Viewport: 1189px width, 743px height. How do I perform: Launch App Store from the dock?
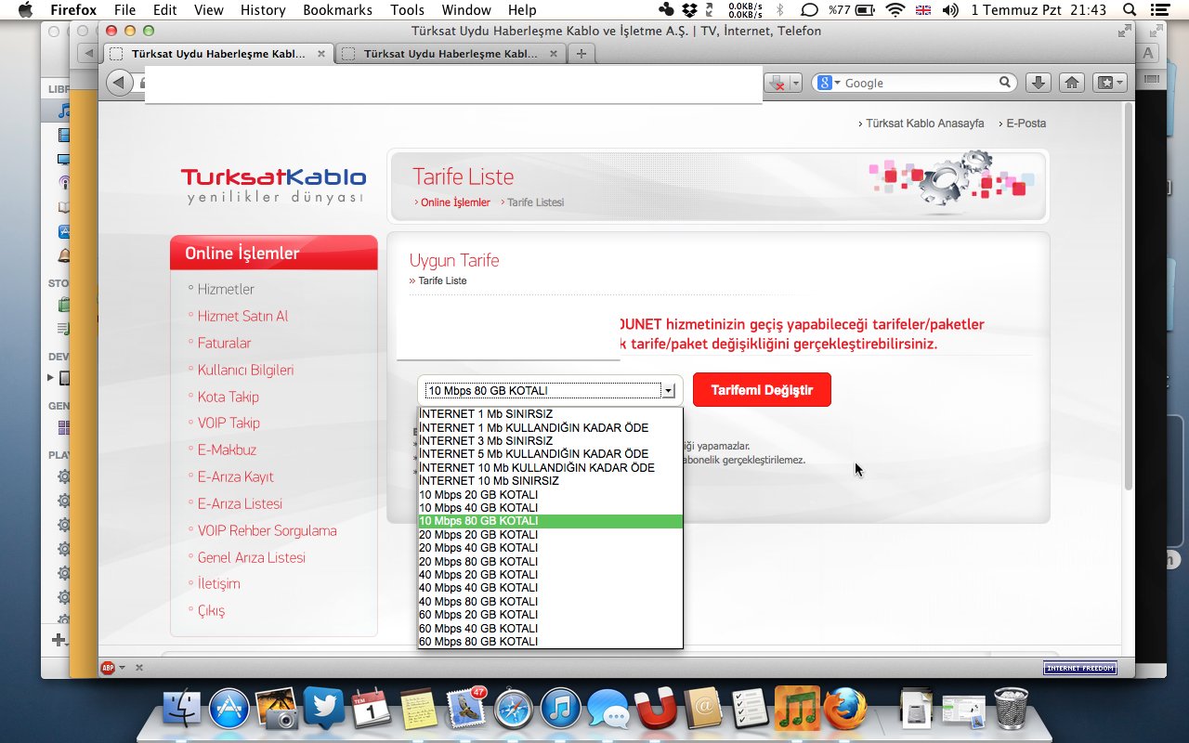tap(229, 709)
